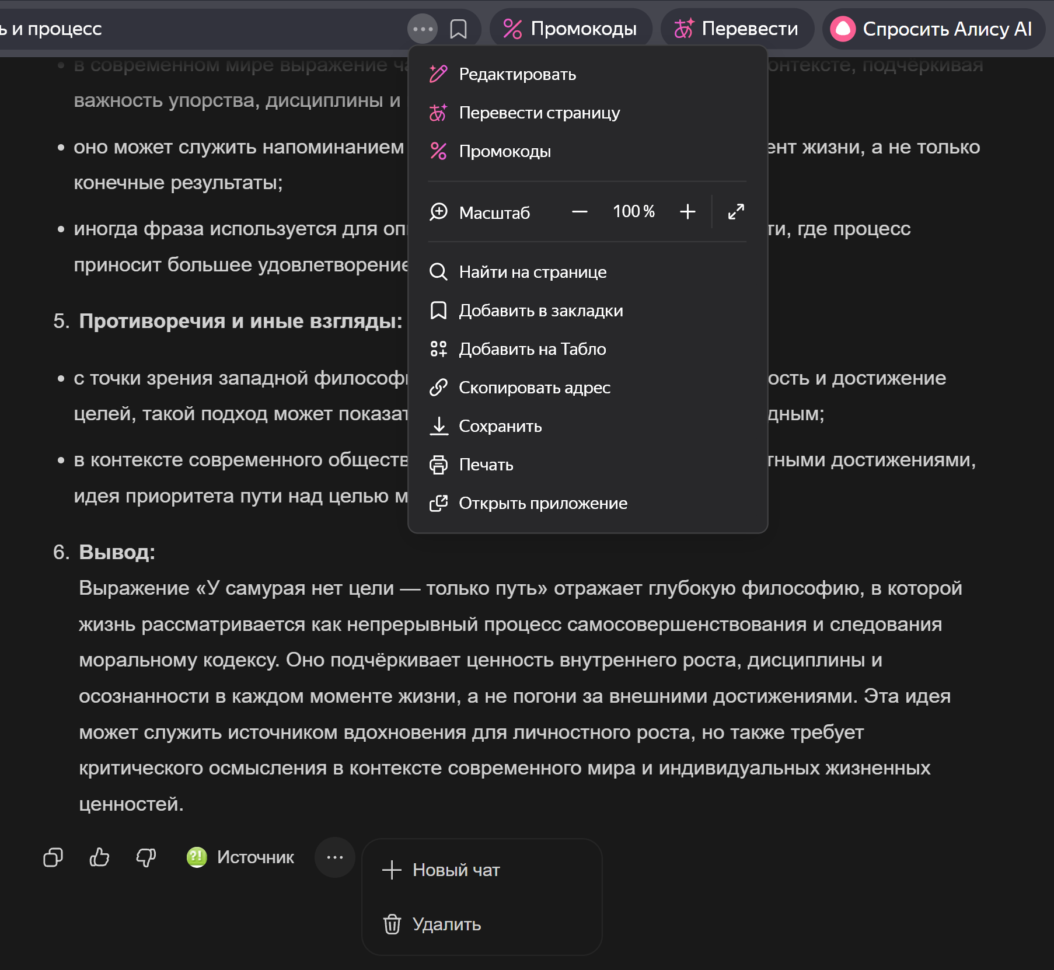Close the three-dots page menu button
1054x970 pixels.
click(x=423, y=29)
